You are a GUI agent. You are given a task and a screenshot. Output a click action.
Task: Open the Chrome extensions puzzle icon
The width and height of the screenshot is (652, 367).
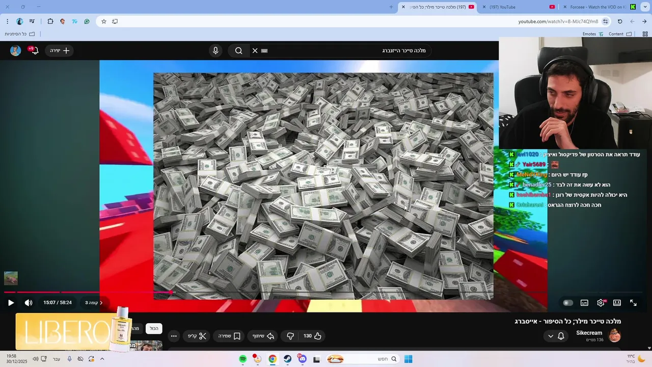coord(50,21)
